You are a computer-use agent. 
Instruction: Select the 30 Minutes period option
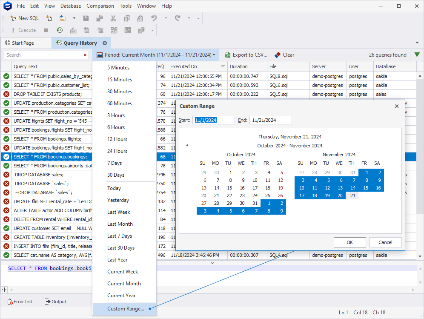click(x=120, y=92)
